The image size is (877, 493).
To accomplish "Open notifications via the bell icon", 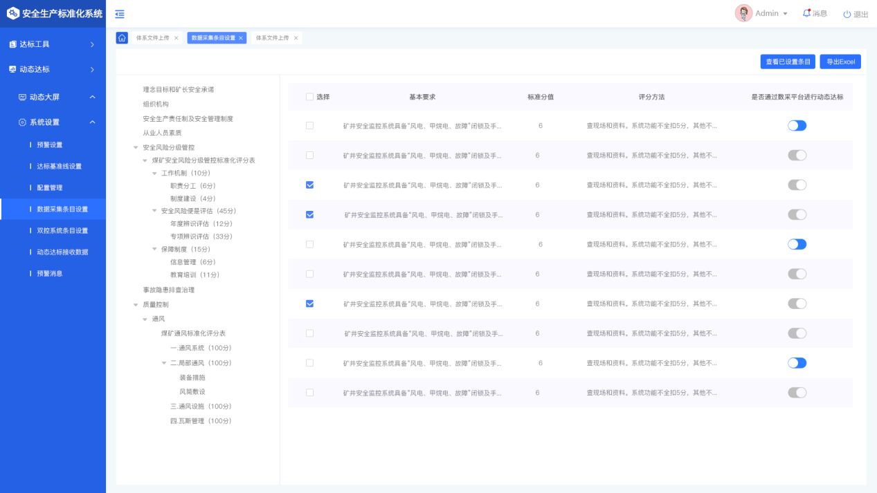I will pos(806,13).
